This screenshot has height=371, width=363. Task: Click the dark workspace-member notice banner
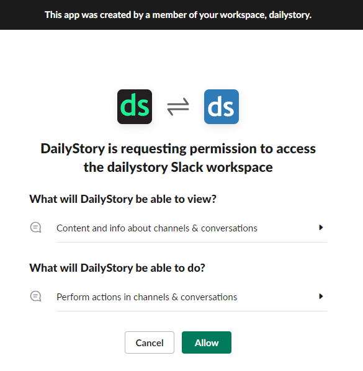[x=181, y=15]
